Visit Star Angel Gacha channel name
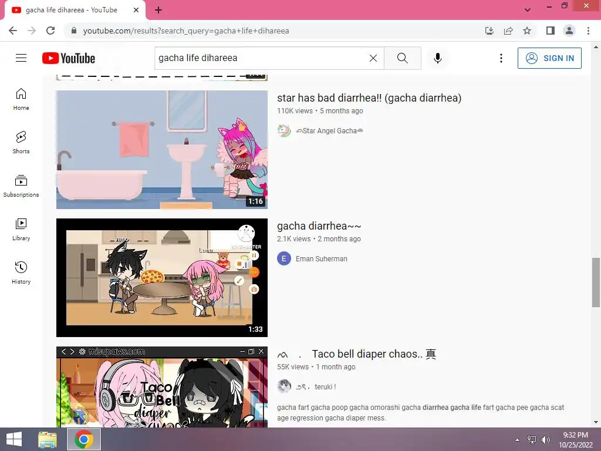The image size is (601, 451). (329, 131)
